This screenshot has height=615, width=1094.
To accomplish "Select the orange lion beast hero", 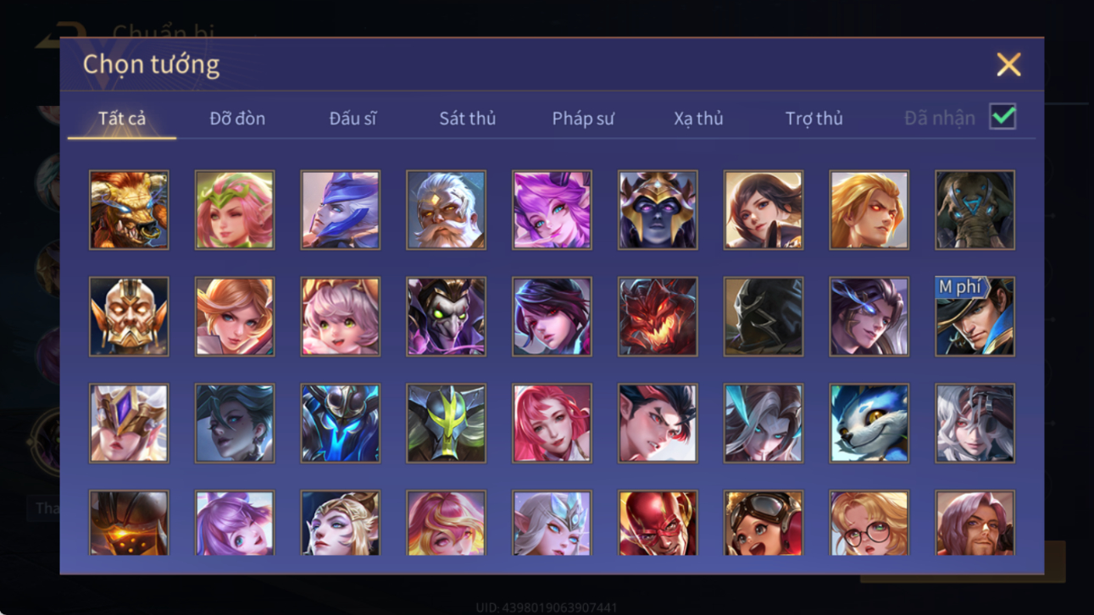I will pos(129,210).
